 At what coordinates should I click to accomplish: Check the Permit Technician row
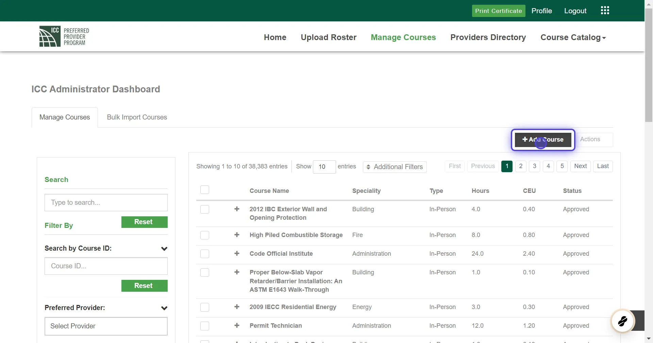pyautogui.click(x=205, y=326)
